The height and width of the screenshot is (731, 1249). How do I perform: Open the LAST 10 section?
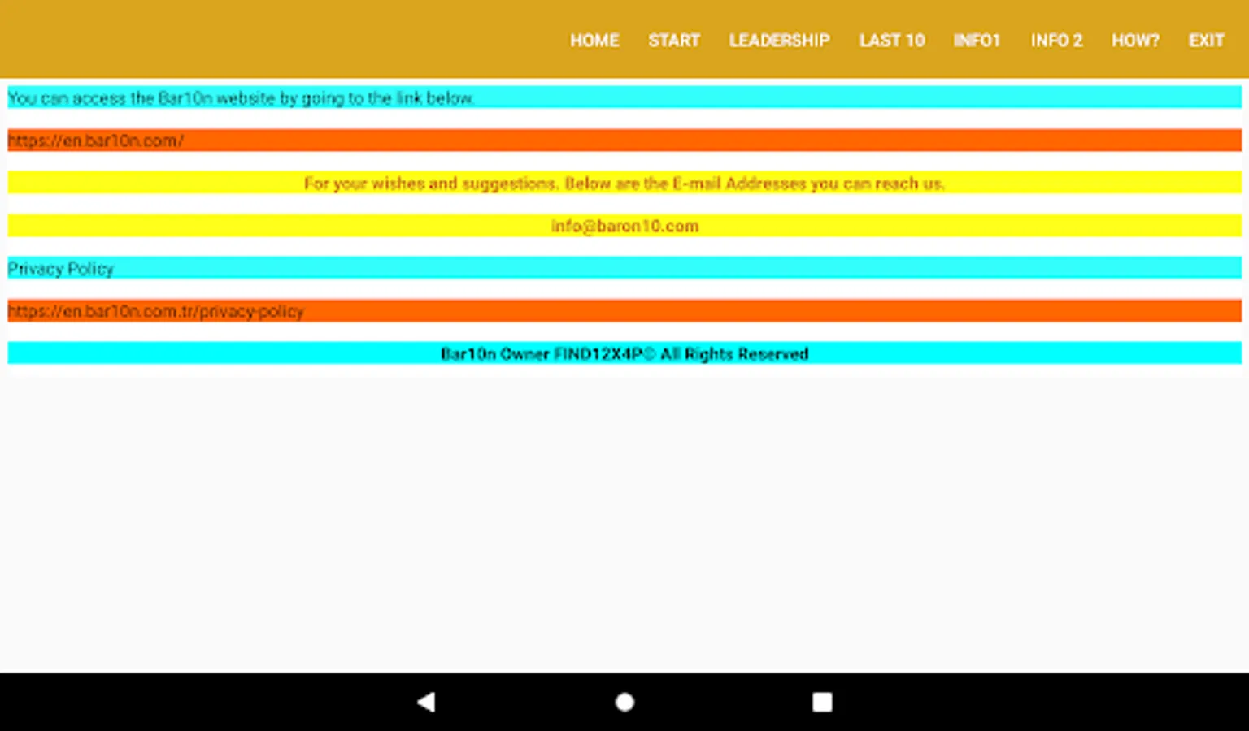coord(892,40)
